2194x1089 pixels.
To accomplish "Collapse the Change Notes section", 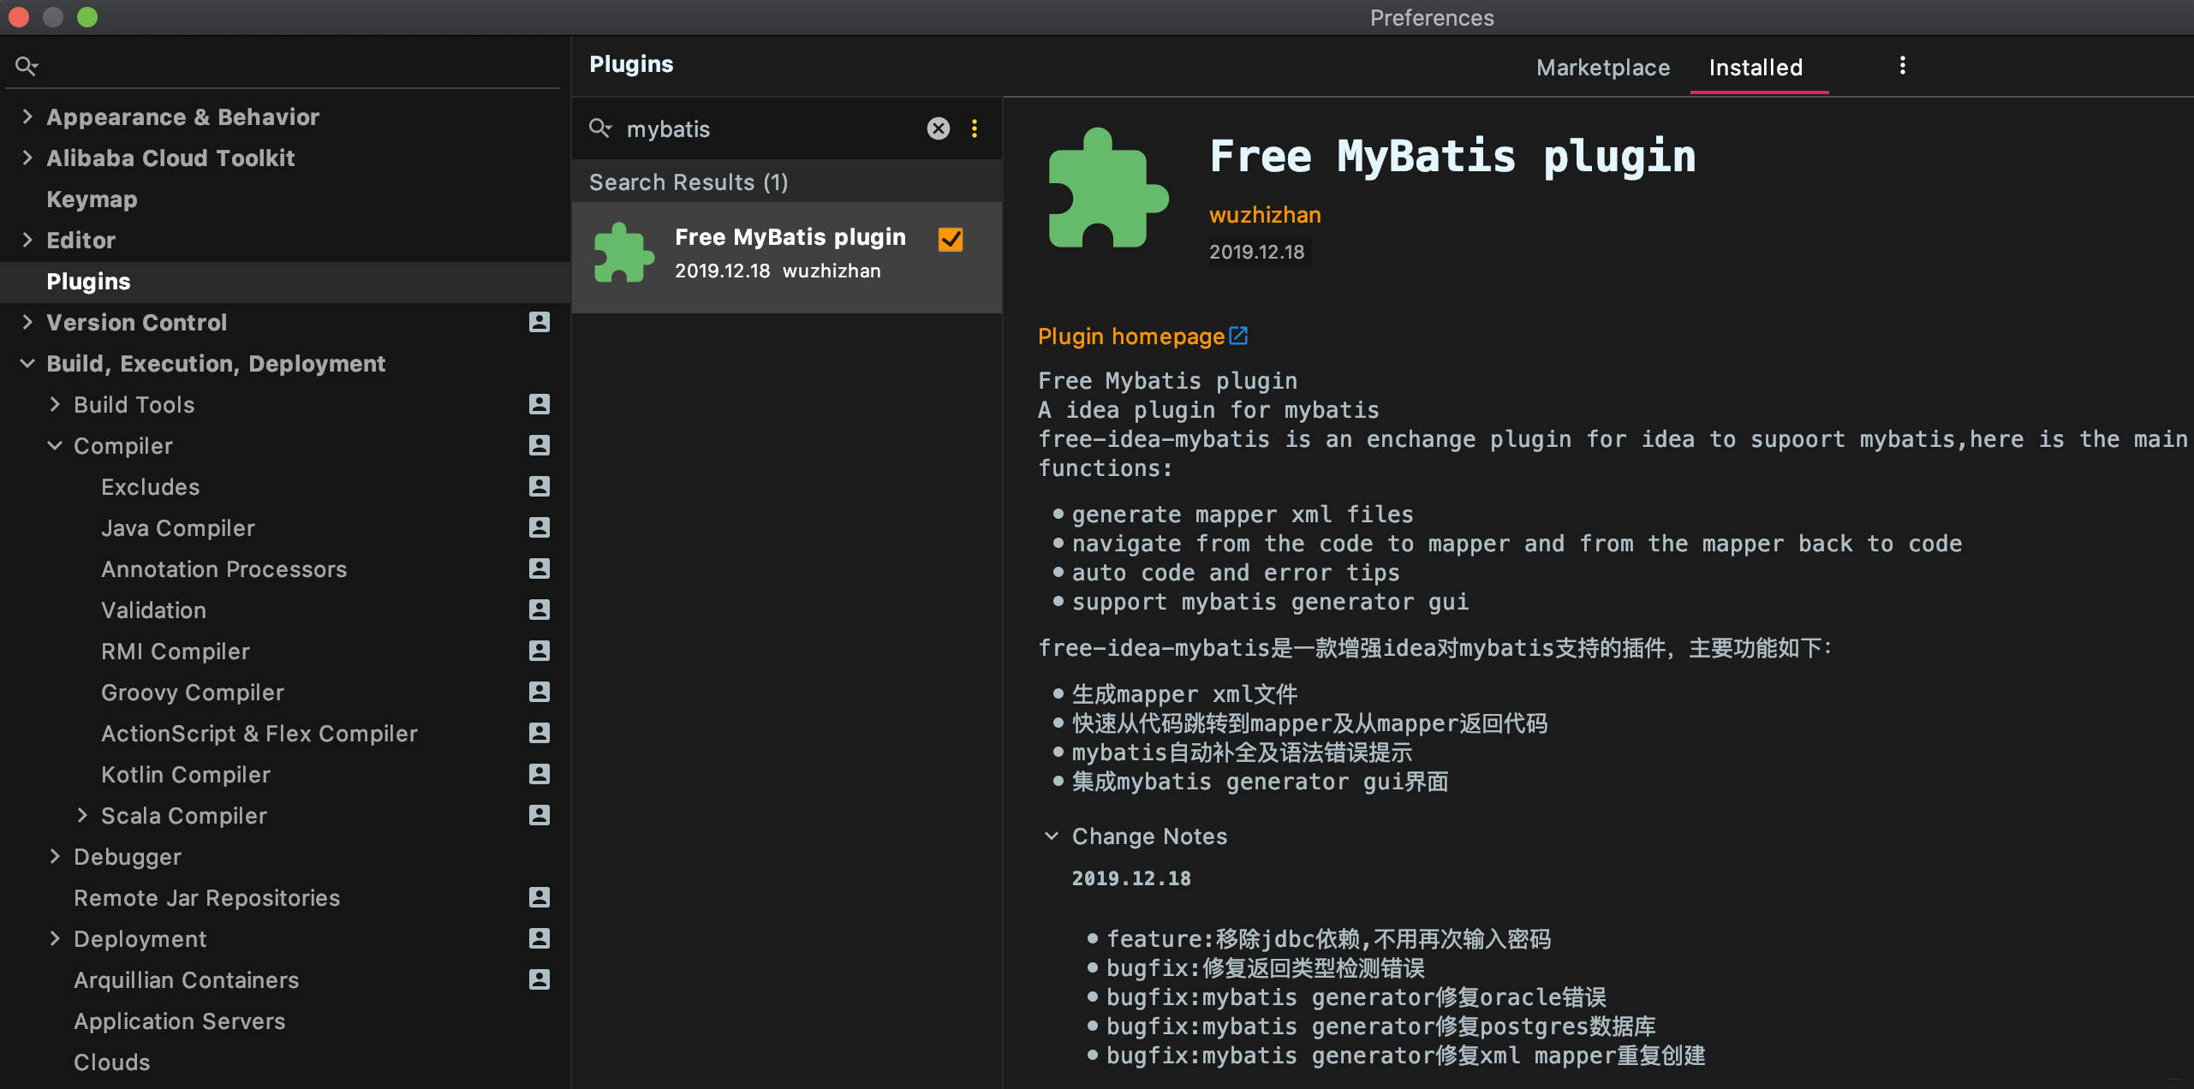I will [1052, 836].
